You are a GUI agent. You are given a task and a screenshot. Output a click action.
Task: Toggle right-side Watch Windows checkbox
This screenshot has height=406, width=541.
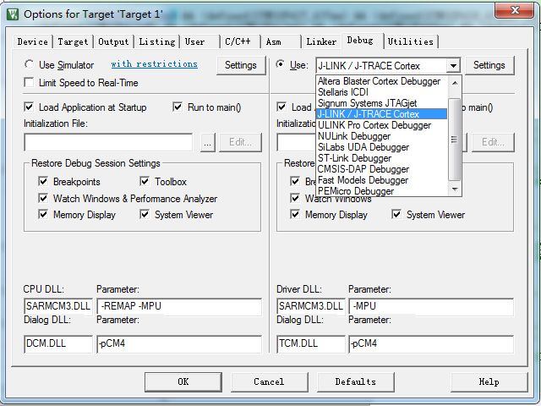pyautogui.click(x=295, y=198)
